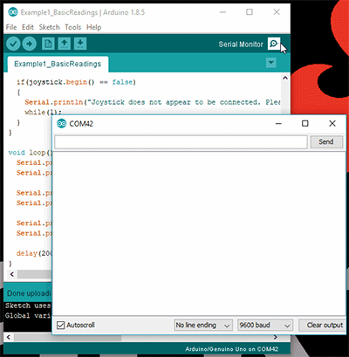Maximize the COM42 serial monitor window
Screen dimensions: 349x357
pyautogui.click(x=305, y=123)
